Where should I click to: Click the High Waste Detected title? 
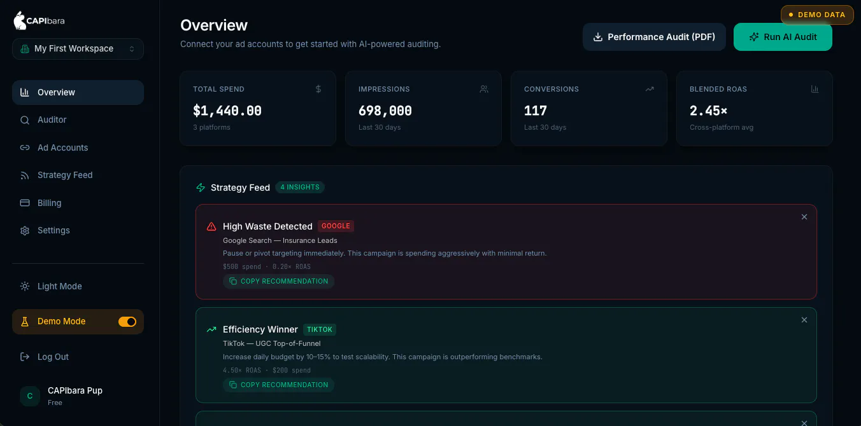coord(267,226)
